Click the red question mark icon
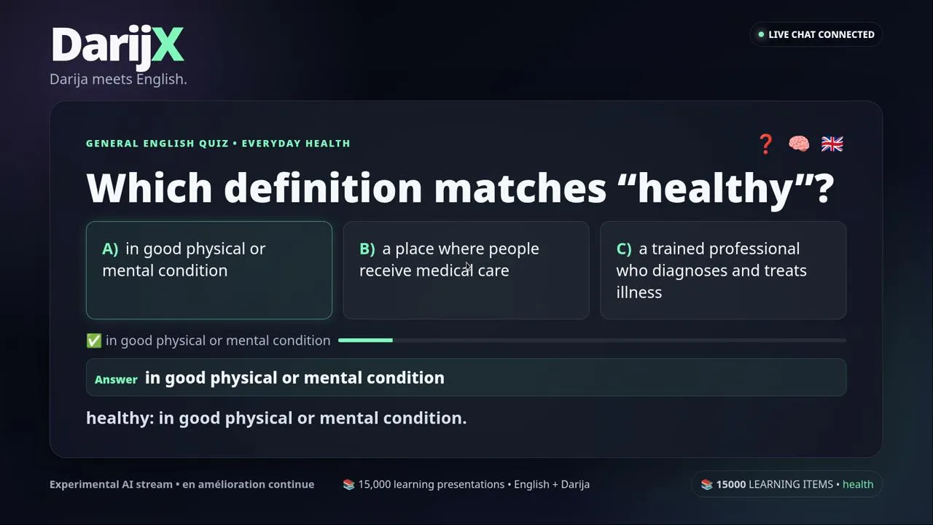Image resolution: width=933 pixels, height=525 pixels. coord(765,144)
